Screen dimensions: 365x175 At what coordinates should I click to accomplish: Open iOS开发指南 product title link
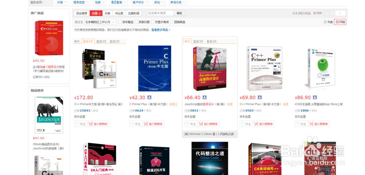319,104
